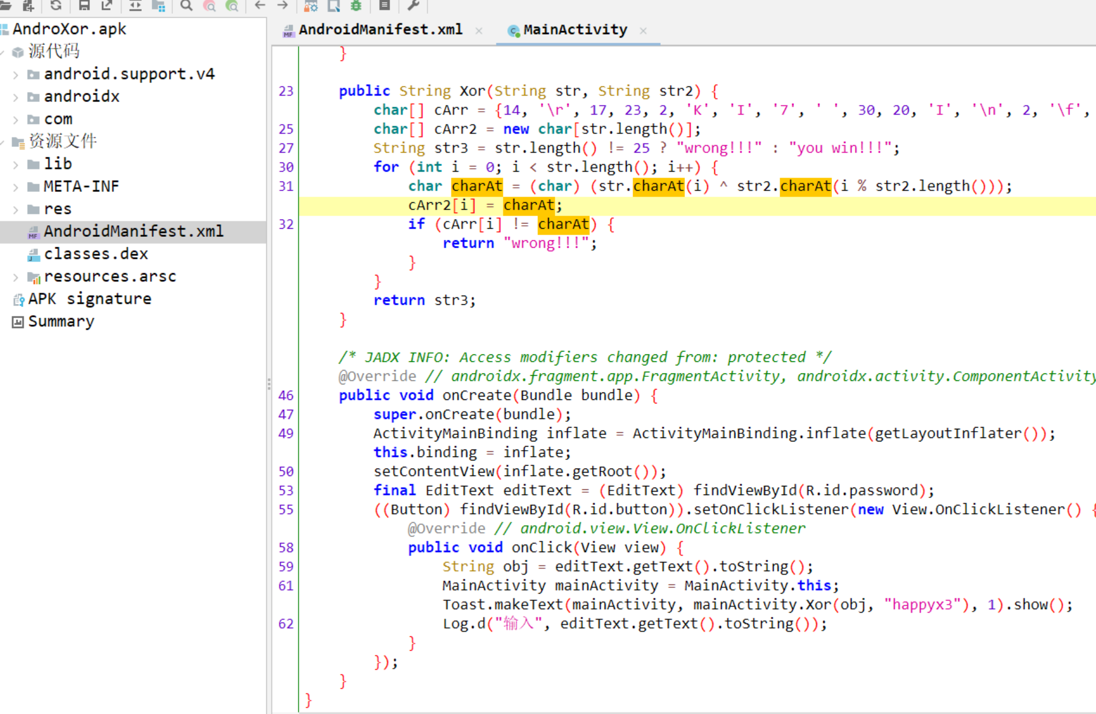Click the classes.dex file icon
The height and width of the screenshot is (714, 1096).
33,255
